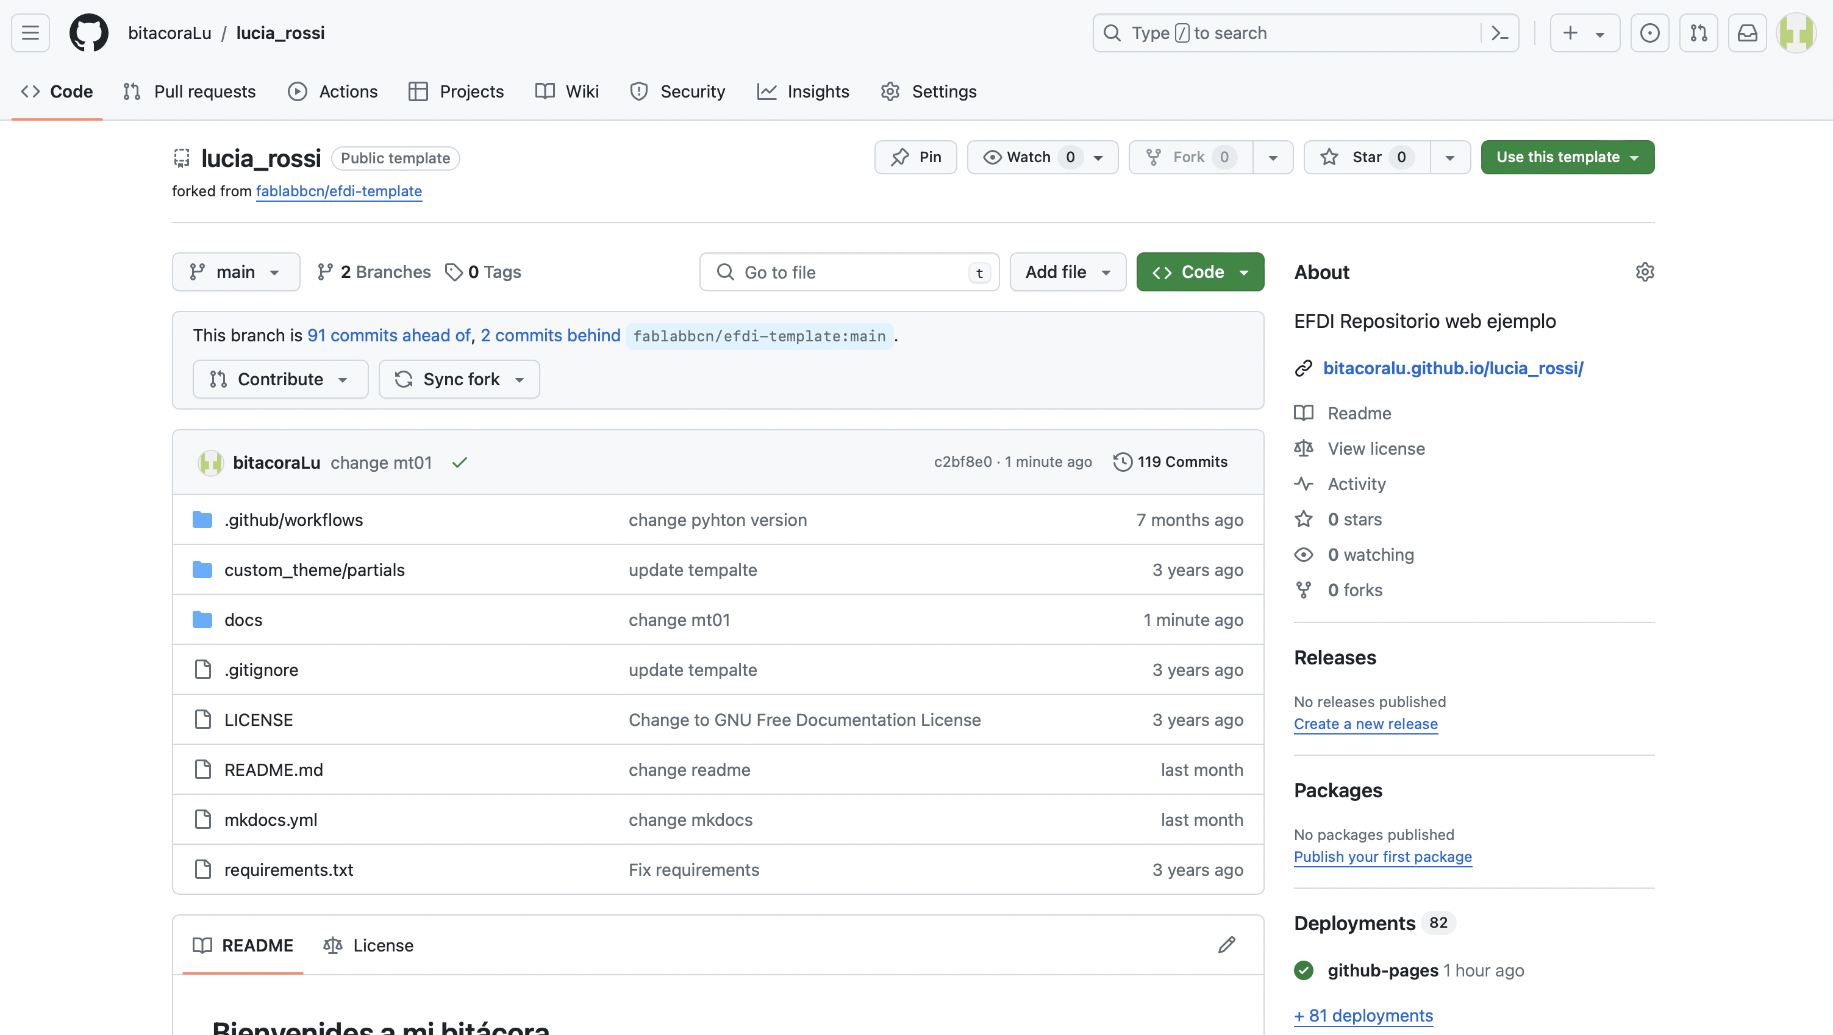This screenshot has height=1035, width=1833.
Task: Click the green commit status checkmark
Action: click(x=460, y=463)
